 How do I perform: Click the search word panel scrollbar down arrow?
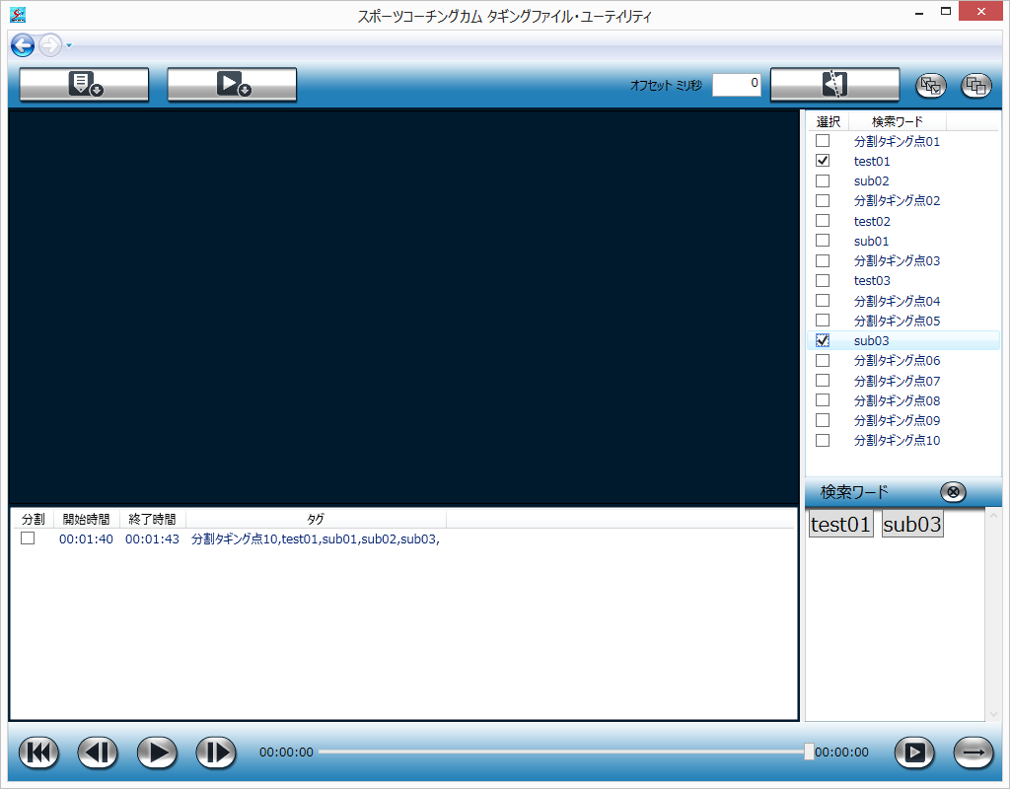[x=993, y=714]
